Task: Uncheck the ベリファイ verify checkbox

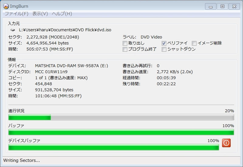Action: [x=164, y=43]
